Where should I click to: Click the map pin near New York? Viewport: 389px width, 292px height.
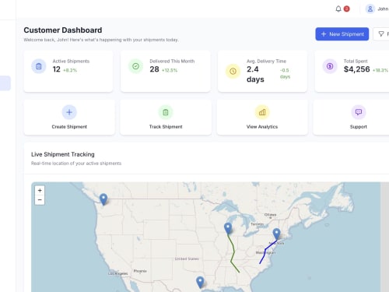(x=276, y=234)
